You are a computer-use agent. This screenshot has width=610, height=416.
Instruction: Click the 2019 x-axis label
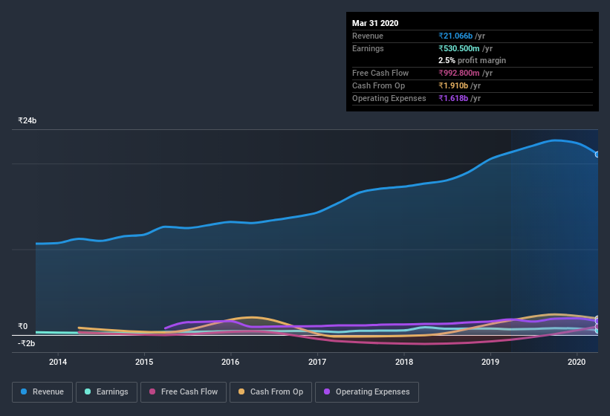(x=490, y=362)
